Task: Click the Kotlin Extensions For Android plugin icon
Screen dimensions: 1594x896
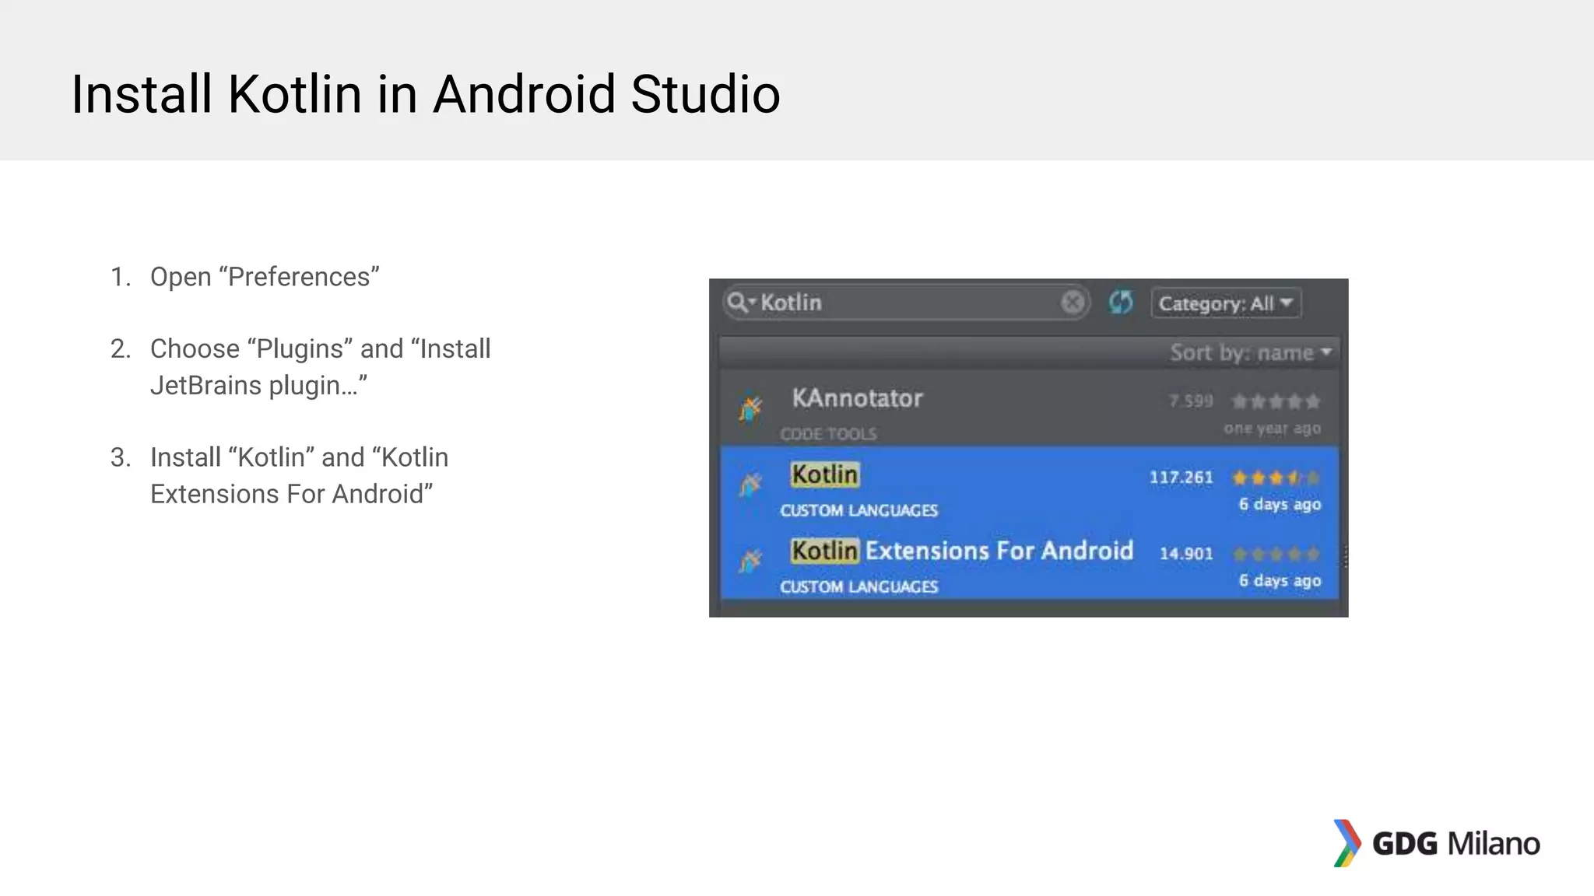Action: (x=751, y=560)
